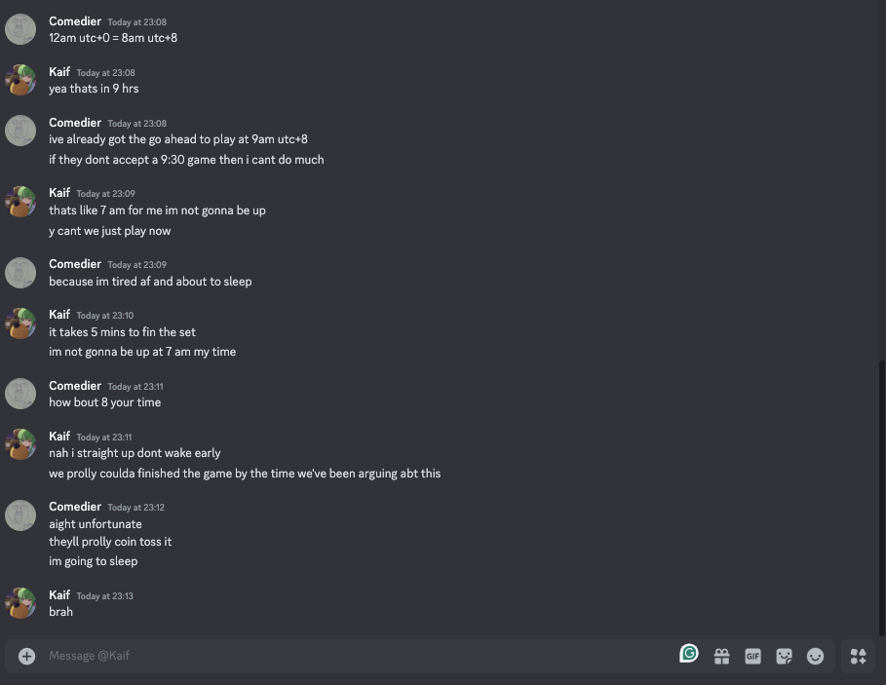
Task: Click the Grammarly icon in message bar
Action: point(689,654)
